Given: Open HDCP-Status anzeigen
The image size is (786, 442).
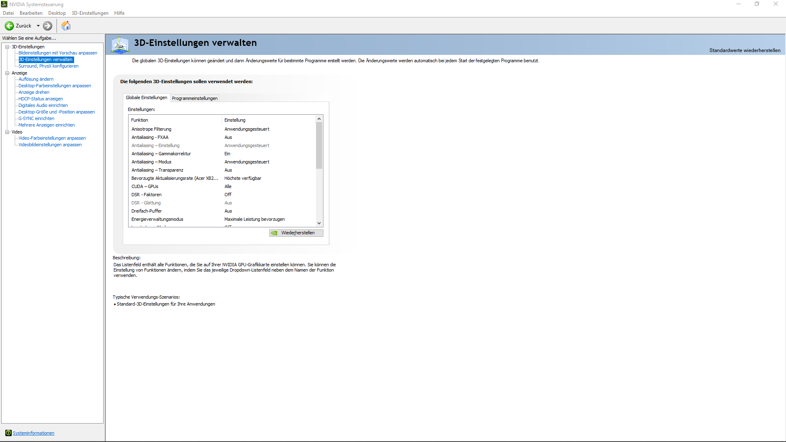Looking at the screenshot, I should 41,99.
